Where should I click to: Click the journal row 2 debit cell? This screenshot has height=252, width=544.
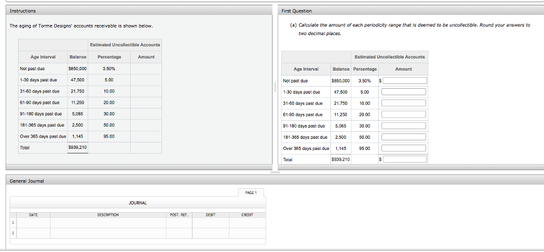click(x=210, y=233)
